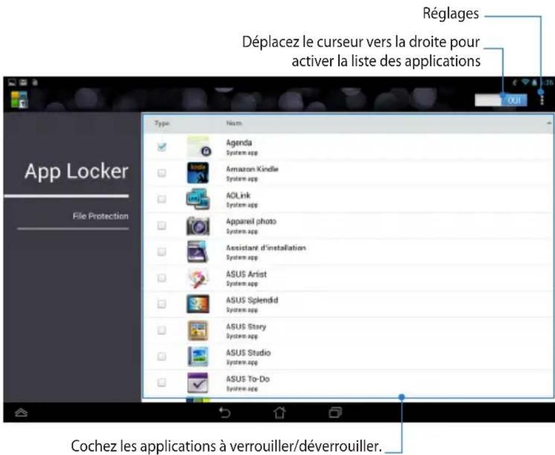The height and width of the screenshot is (455, 555).
Task: Click the ASUS Studio app icon
Action: 198,356
